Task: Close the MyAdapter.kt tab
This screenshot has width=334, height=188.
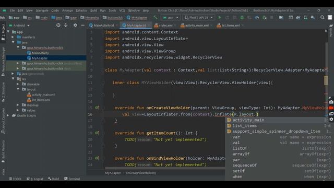Action: point(149,26)
